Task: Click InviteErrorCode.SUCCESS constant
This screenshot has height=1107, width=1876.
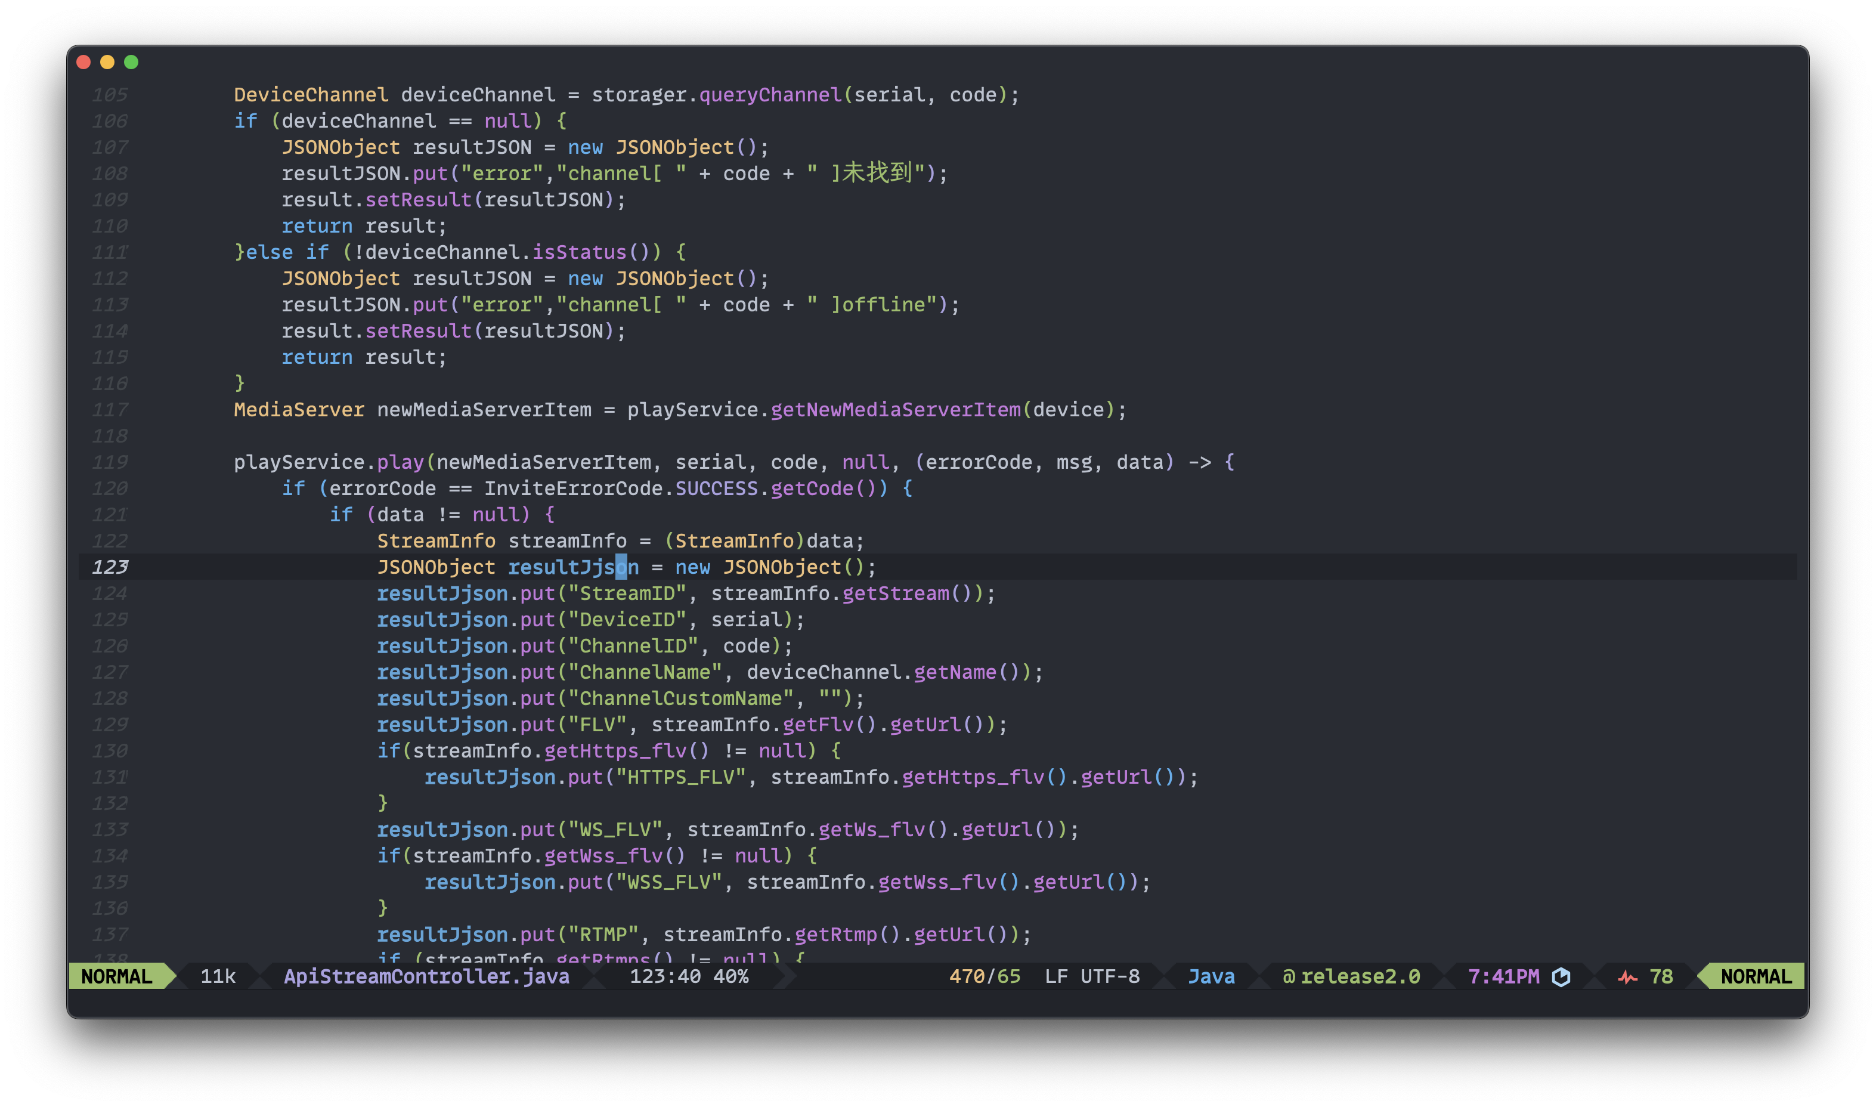Action: tap(621, 488)
